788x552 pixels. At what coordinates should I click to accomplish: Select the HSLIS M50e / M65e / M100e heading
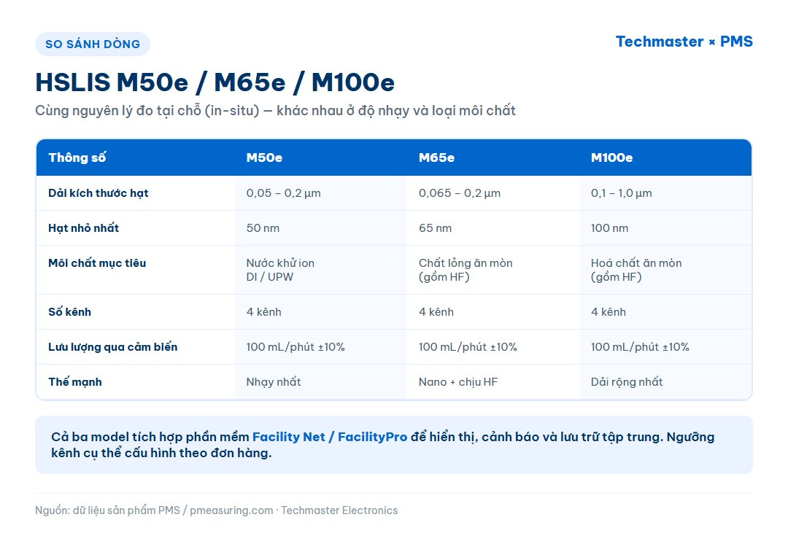(x=215, y=82)
